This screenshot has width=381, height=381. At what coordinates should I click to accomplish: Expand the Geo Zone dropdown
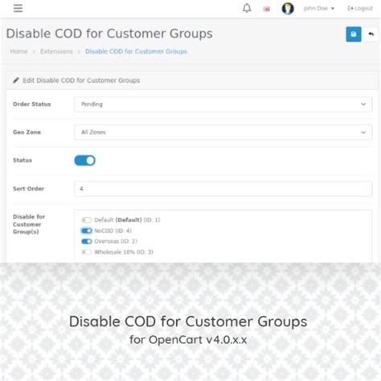click(x=223, y=133)
